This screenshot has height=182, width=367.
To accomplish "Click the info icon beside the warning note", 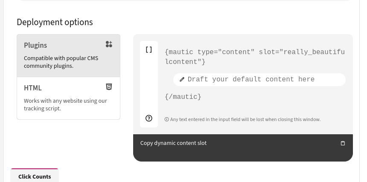I will (166, 119).
